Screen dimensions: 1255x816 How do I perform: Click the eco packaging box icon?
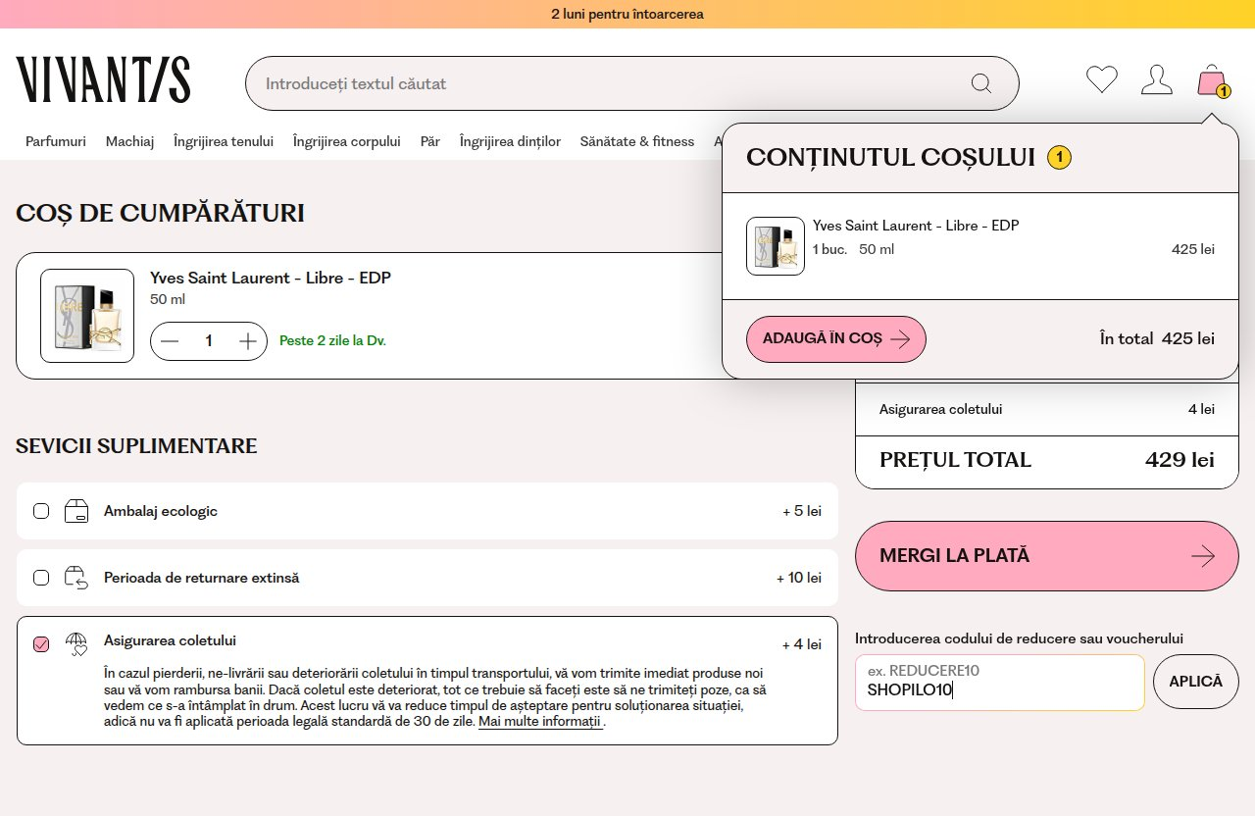pos(76,511)
